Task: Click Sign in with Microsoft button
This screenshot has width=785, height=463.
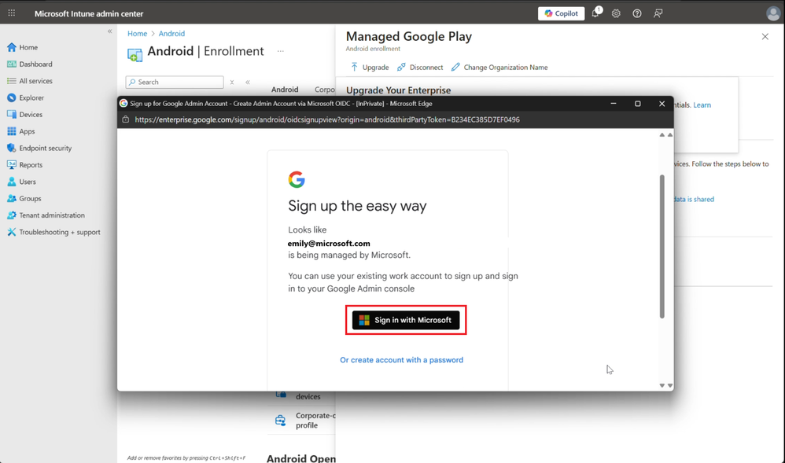Action: click(x=406, y=320)
